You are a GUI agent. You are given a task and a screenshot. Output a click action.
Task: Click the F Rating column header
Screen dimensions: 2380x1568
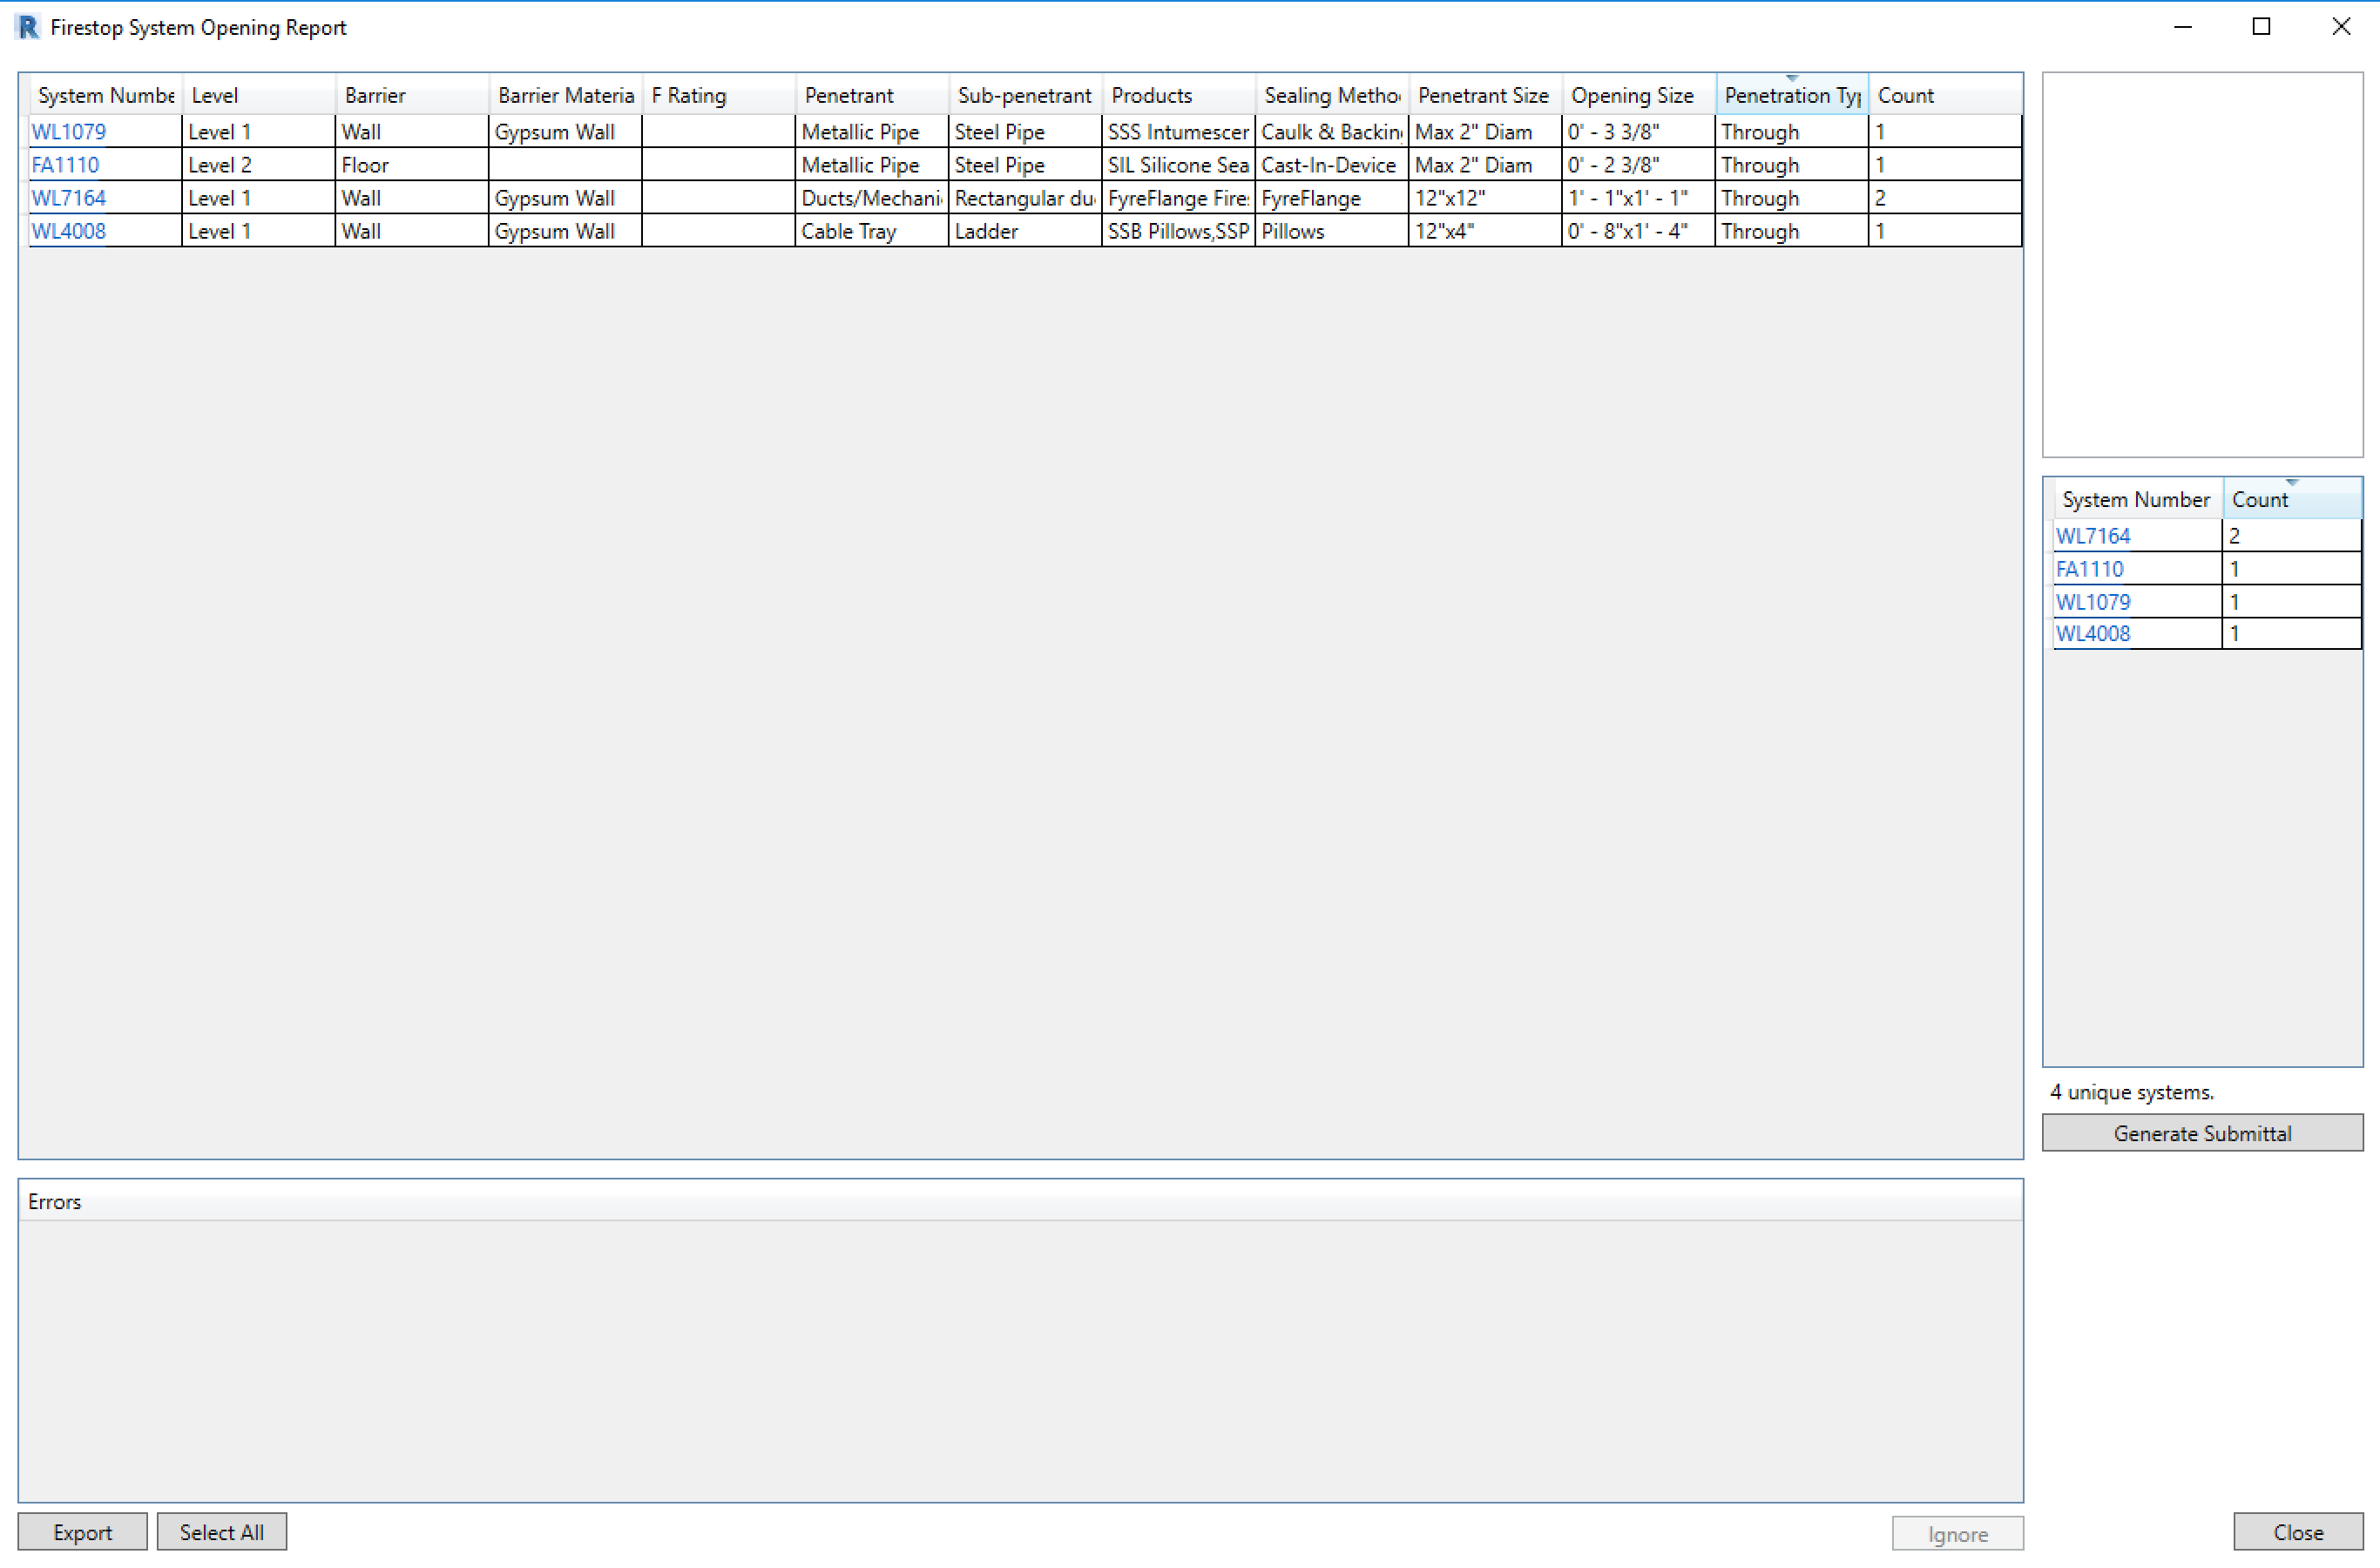718,96
